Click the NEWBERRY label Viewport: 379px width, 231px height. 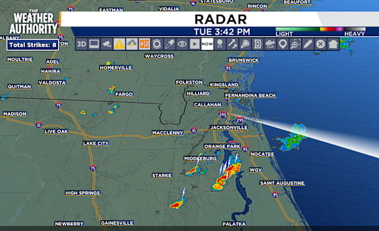tap(69, 224)
